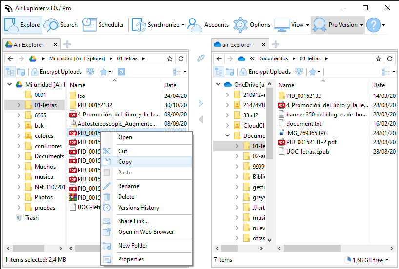
Task: Toggle the encrypted view eye icon, right pane
Action: click(x=299, y=72)
